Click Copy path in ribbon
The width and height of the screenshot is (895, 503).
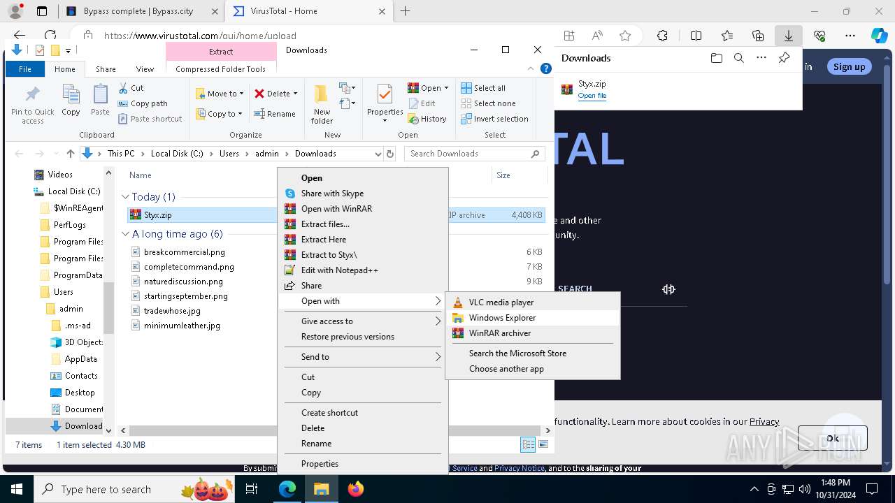pyautogui.click(x=143, y=103)
